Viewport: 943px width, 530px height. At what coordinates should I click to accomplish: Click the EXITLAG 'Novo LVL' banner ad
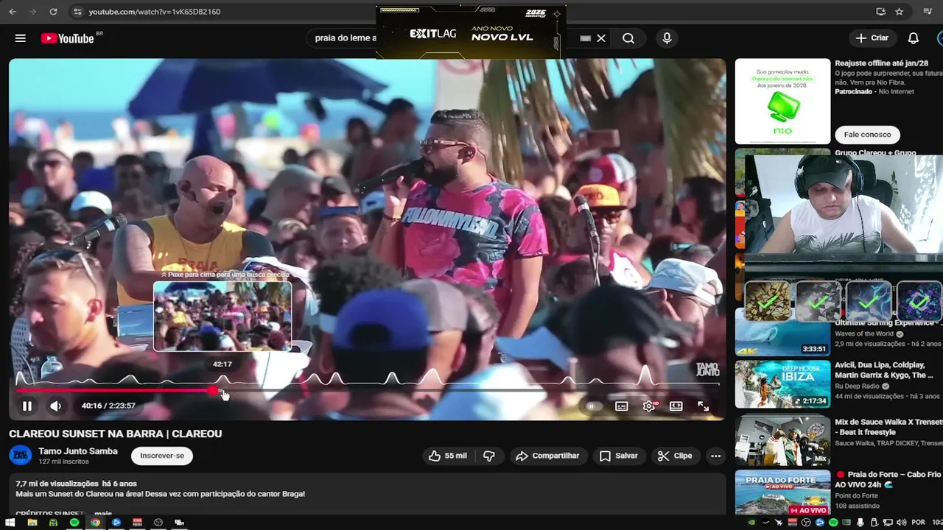(x=471, y=33)
